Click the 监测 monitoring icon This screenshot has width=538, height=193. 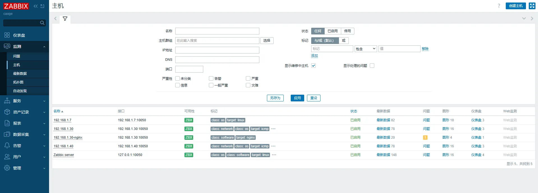point(7,46)
